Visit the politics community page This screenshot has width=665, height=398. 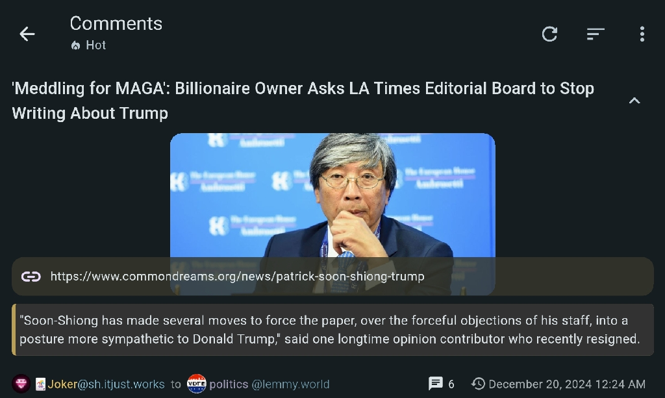coord(229,384)
